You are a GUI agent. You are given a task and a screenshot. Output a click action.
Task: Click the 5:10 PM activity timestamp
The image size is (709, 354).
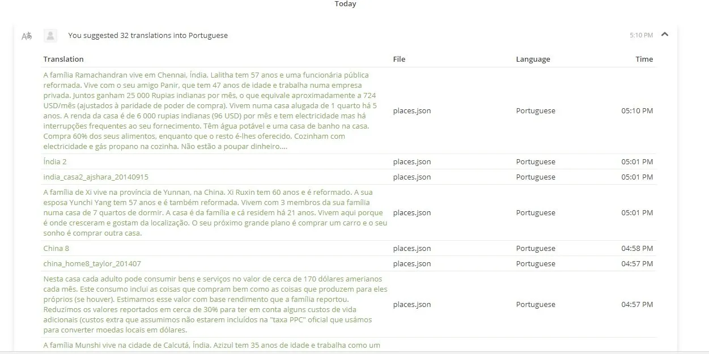coord(641,35)
